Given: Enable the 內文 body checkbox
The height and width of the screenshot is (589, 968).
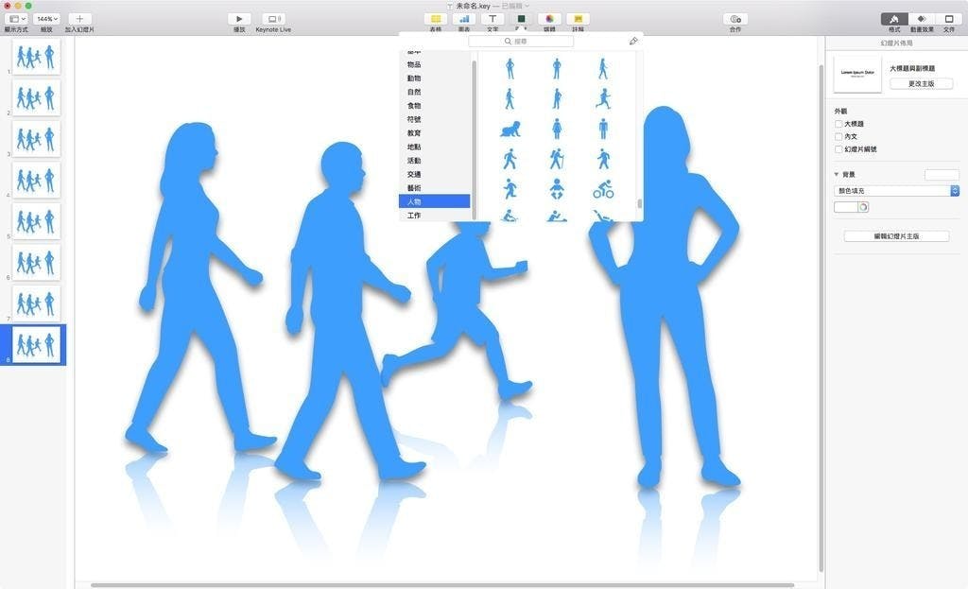Looking at the screenshot, I should tap(838, 136).
